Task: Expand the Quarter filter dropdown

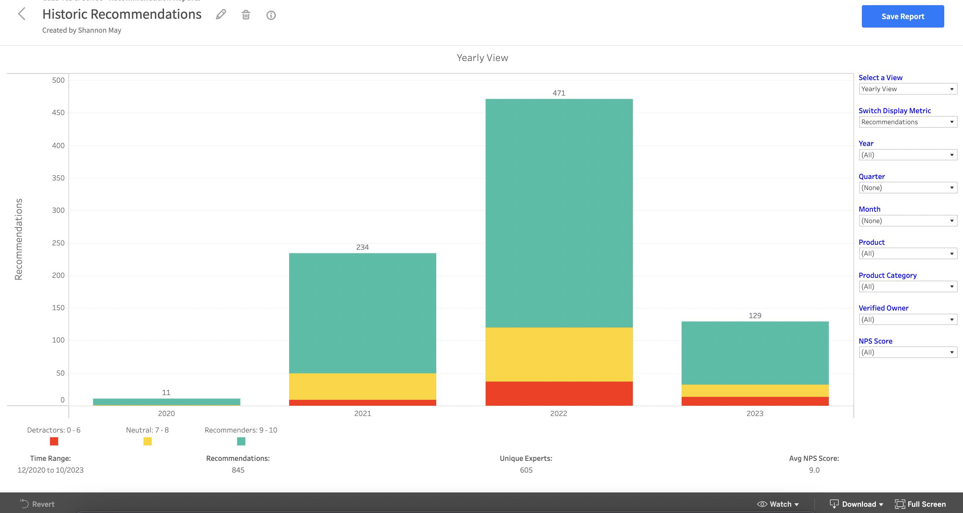Action: 908,188
